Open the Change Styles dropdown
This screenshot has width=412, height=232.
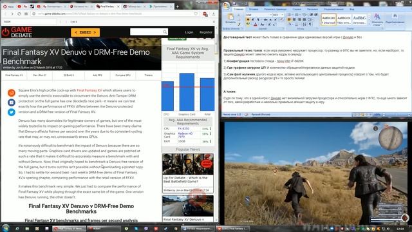(x=377, y=19)
